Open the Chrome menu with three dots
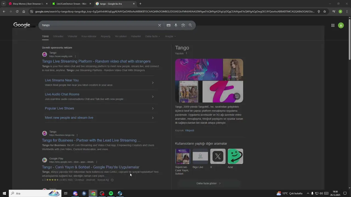The height and width of the screenshot is (197, 351). (347, 11)
